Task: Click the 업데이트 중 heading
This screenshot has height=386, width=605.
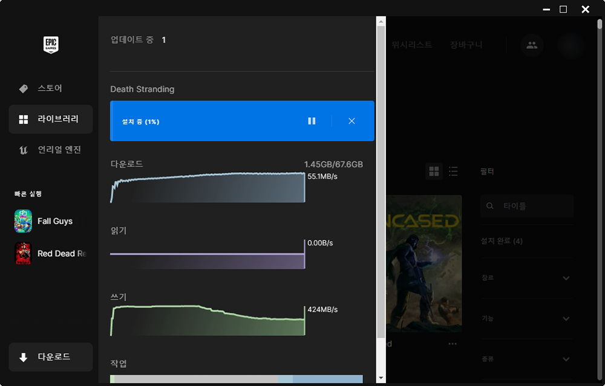Action: pyautogui.click(x=132, y=40)
